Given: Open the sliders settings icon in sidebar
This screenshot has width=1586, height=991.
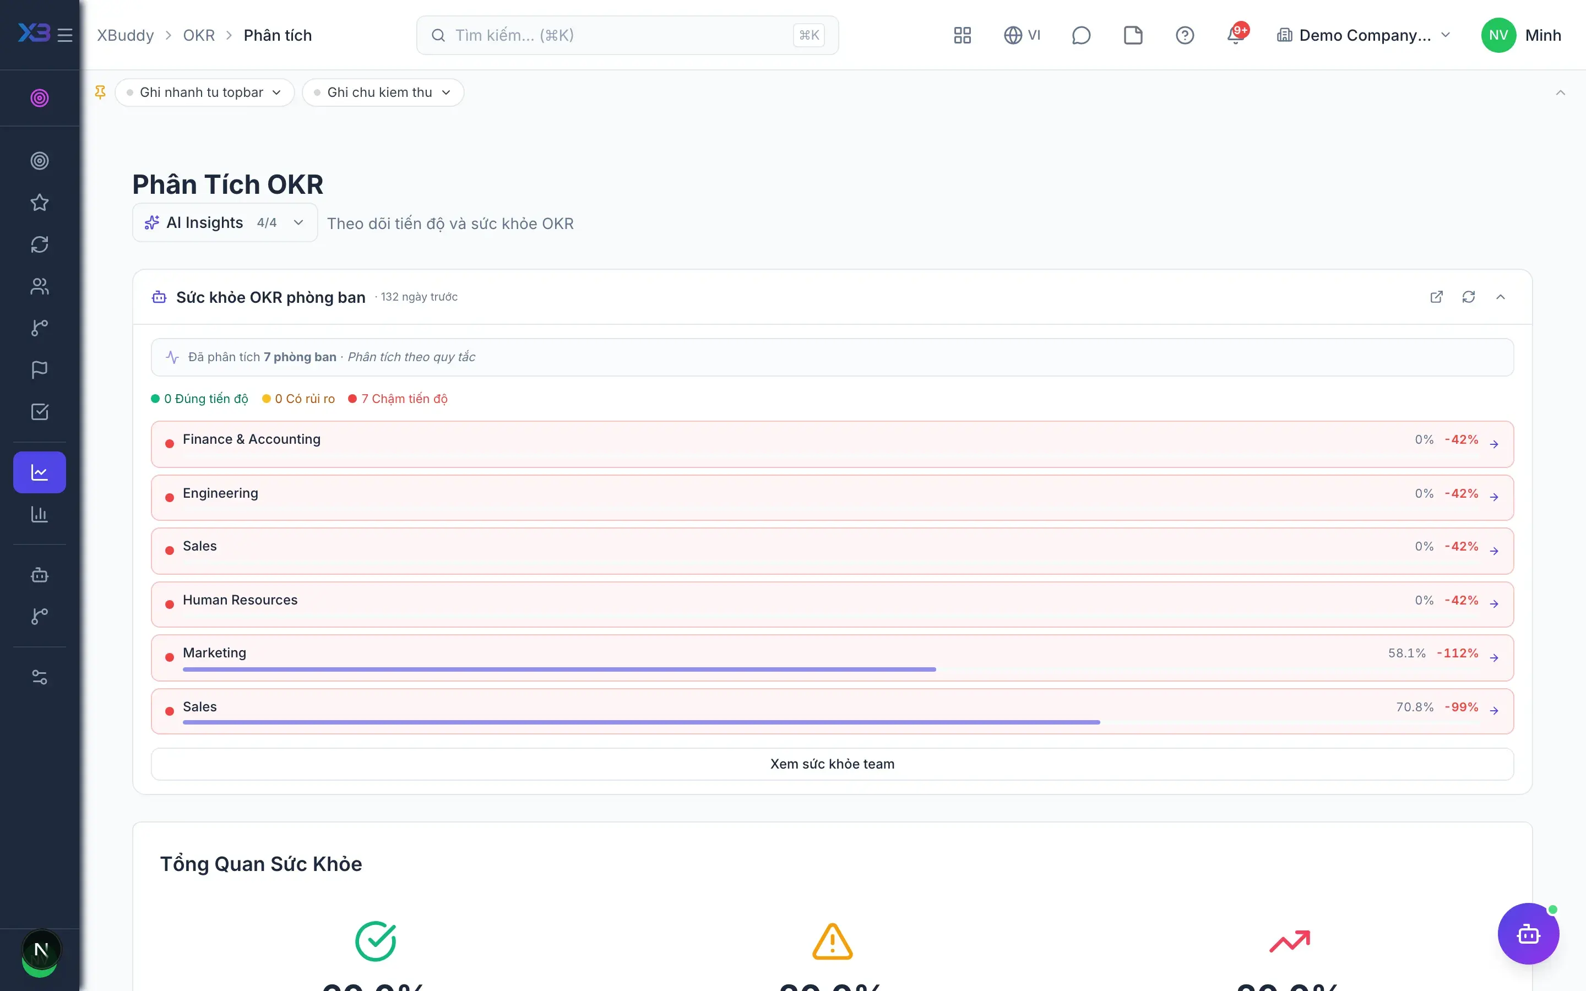Looking at the screenshot, I should pos(39,677).
